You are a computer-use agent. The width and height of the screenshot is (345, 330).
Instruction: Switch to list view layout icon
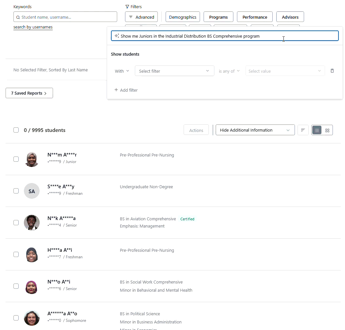click(317, 130)
